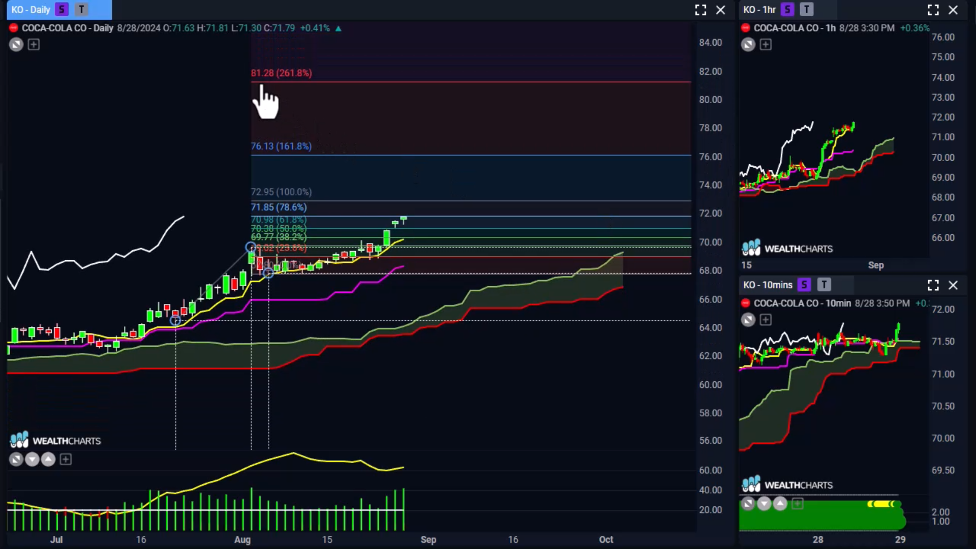
Task: Click the up arrow next to +0.41%
Action: (x=339, y=28)
